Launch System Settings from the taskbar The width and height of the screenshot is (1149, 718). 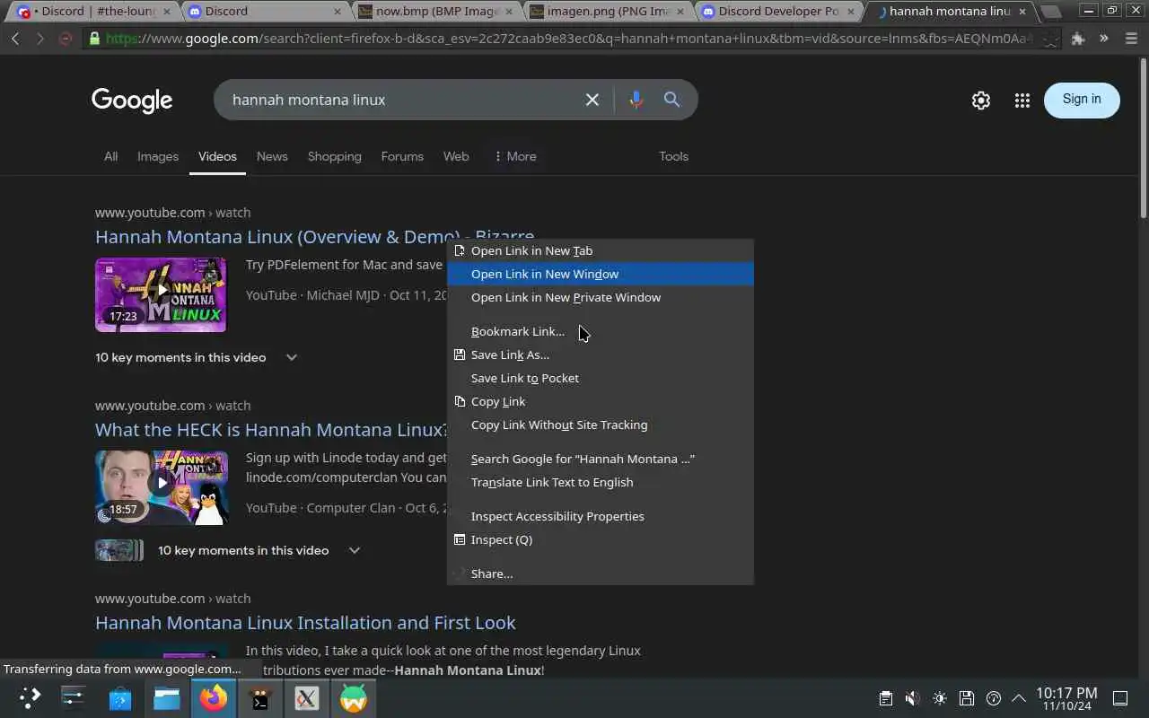click(x=73, y=698)
